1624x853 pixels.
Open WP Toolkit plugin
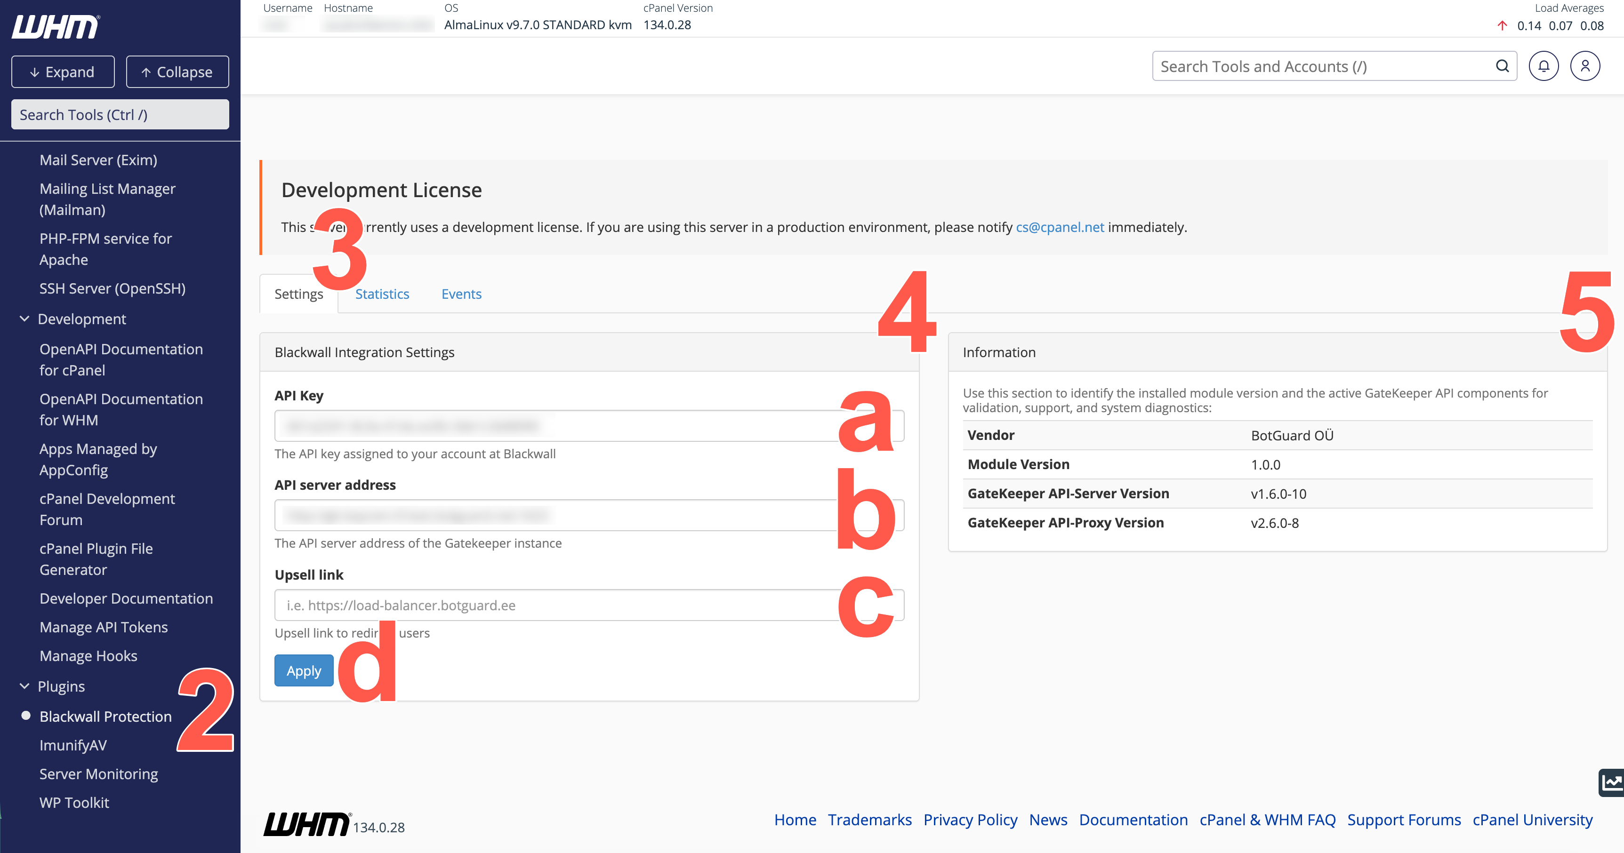[74, 803]
